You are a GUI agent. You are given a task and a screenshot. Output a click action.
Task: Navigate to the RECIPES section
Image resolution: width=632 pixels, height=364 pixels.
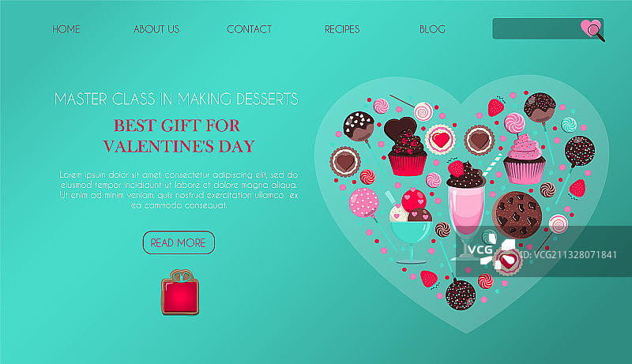[x=342, y=29]
